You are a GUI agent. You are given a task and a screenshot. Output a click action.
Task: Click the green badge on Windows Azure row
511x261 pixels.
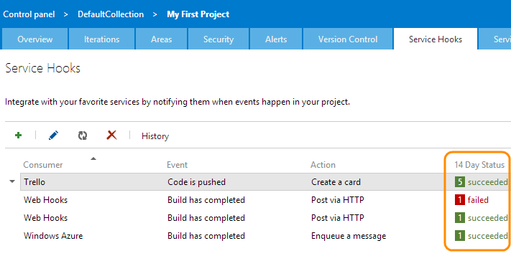tap(460, 236)
